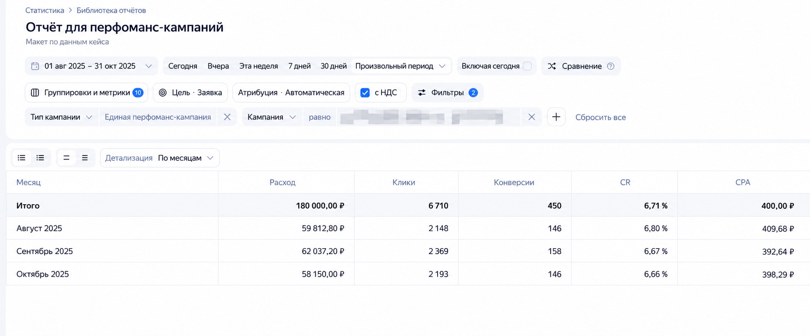Viewport: 810px width, 336px height.
Task: Click the blurred campaign name value field
Action: 429,117
